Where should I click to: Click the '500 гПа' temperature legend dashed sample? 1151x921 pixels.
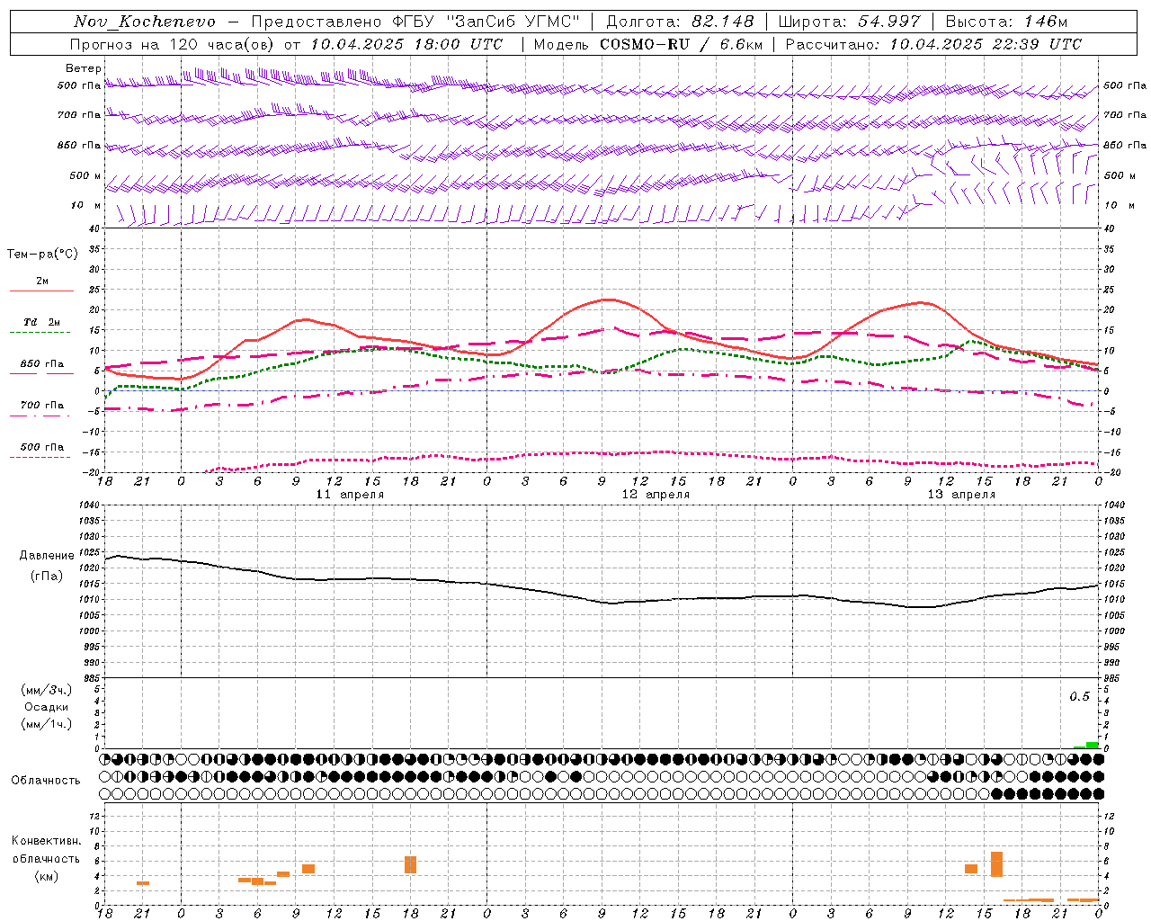pyautogui.click(x=40, y=457)
